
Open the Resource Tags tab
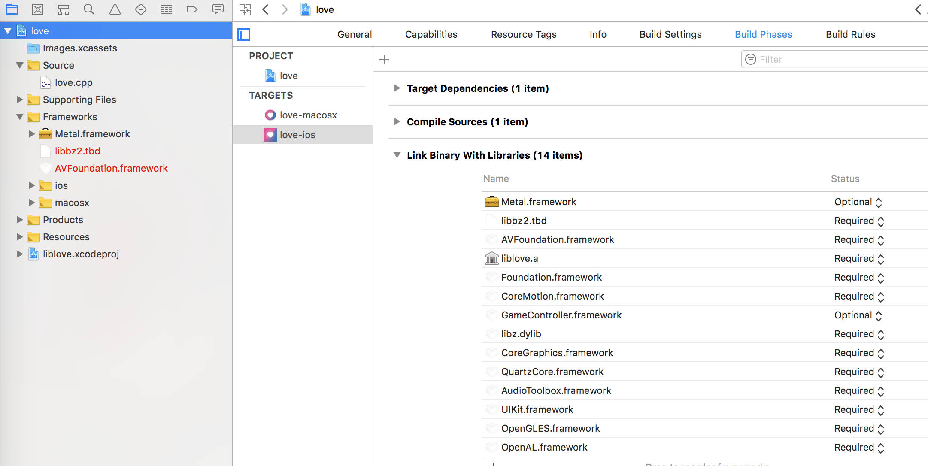524,34
